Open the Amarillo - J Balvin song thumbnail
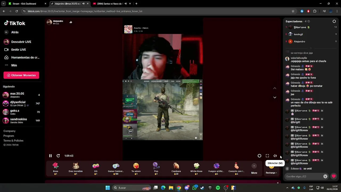This screenshot has height=192, width=341. 128,29
